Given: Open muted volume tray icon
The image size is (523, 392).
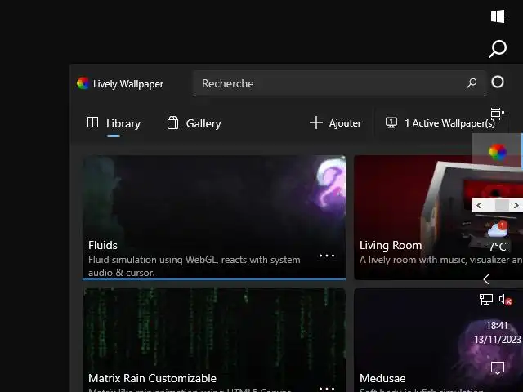Looking at the screenshot, I should [505, 300].
